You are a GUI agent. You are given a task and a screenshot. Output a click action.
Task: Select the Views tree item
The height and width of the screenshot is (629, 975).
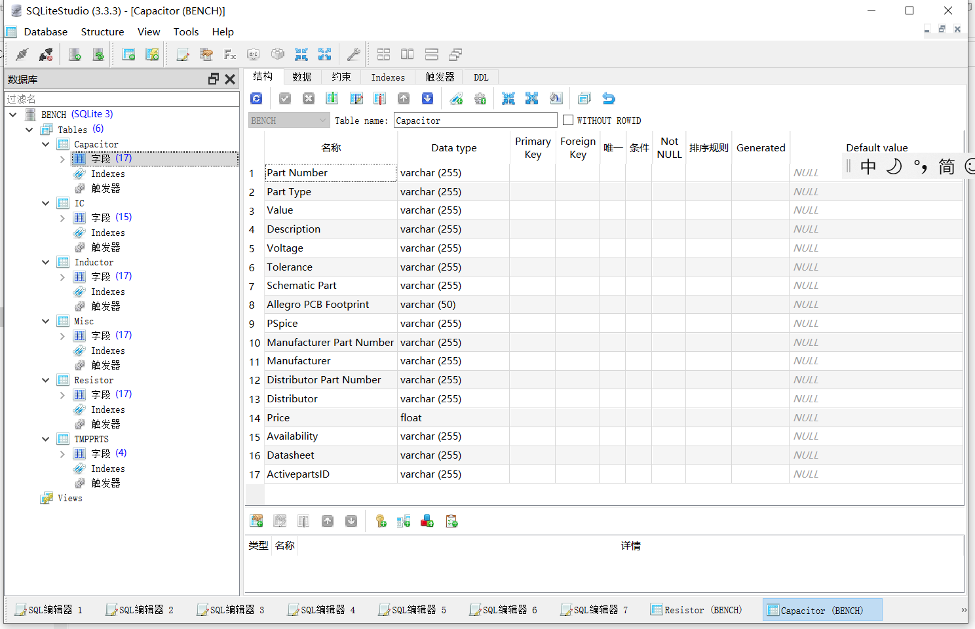(x=69, y=498)
